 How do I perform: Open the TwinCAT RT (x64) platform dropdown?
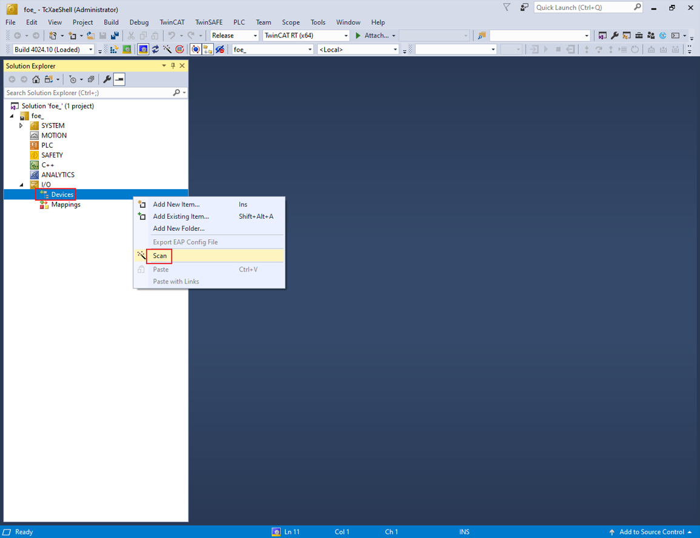(x=305, y=36)
